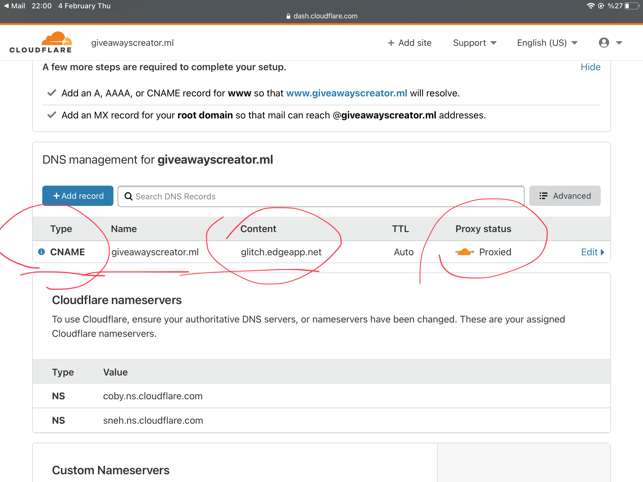Click the Add record button
The width and height of the screenshot is (643, 482).
click(x=78, y=196)
